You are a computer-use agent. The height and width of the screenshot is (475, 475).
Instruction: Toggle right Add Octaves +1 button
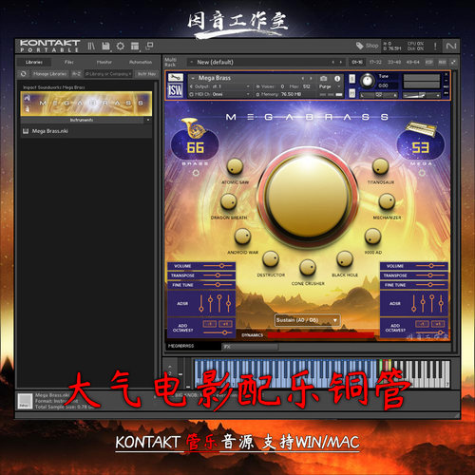click(438, 324)
